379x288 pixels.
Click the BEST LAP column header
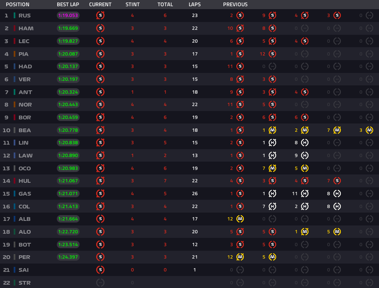pyautogui.click(x=68, y=5)
